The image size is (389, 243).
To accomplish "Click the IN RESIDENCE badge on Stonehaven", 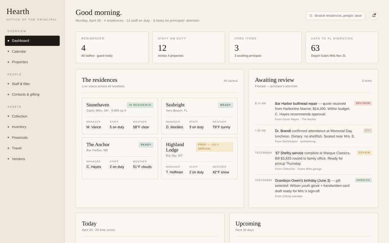I will (x=140, y=105).
